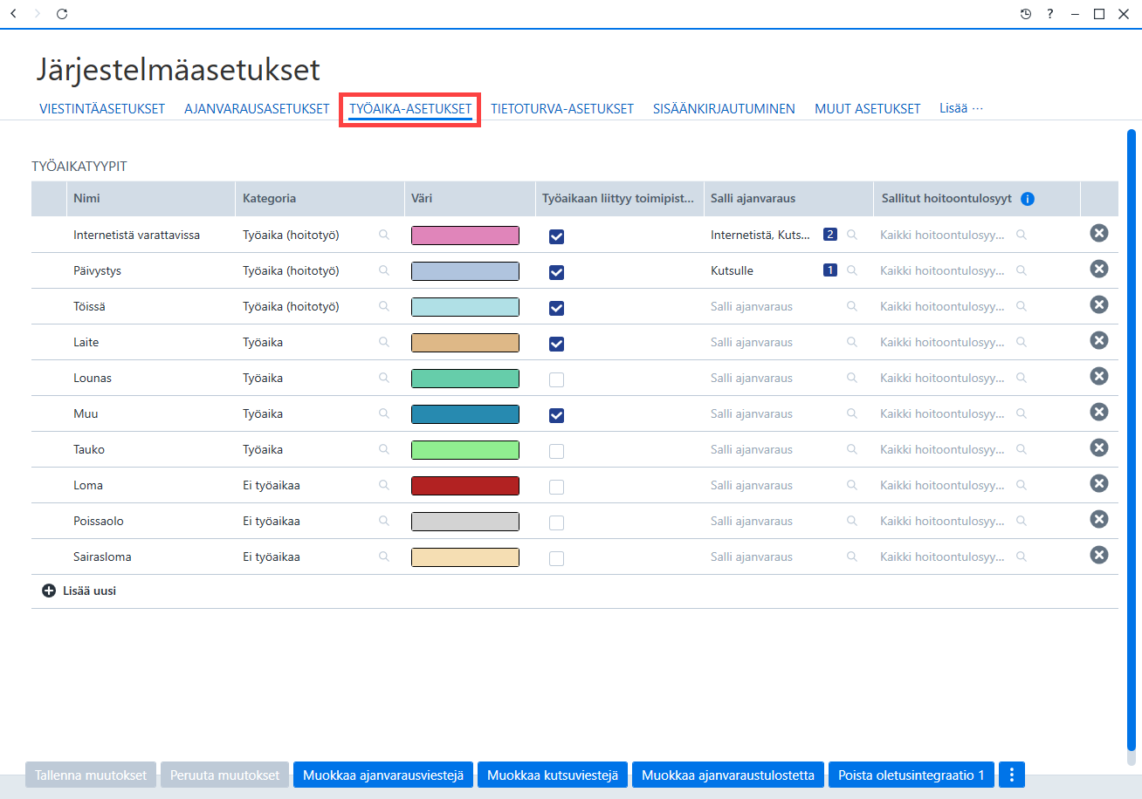Remove the Sairasloma row with its X icon
Viewport: 1142px width, 799px height.
tap(1099, 555)
